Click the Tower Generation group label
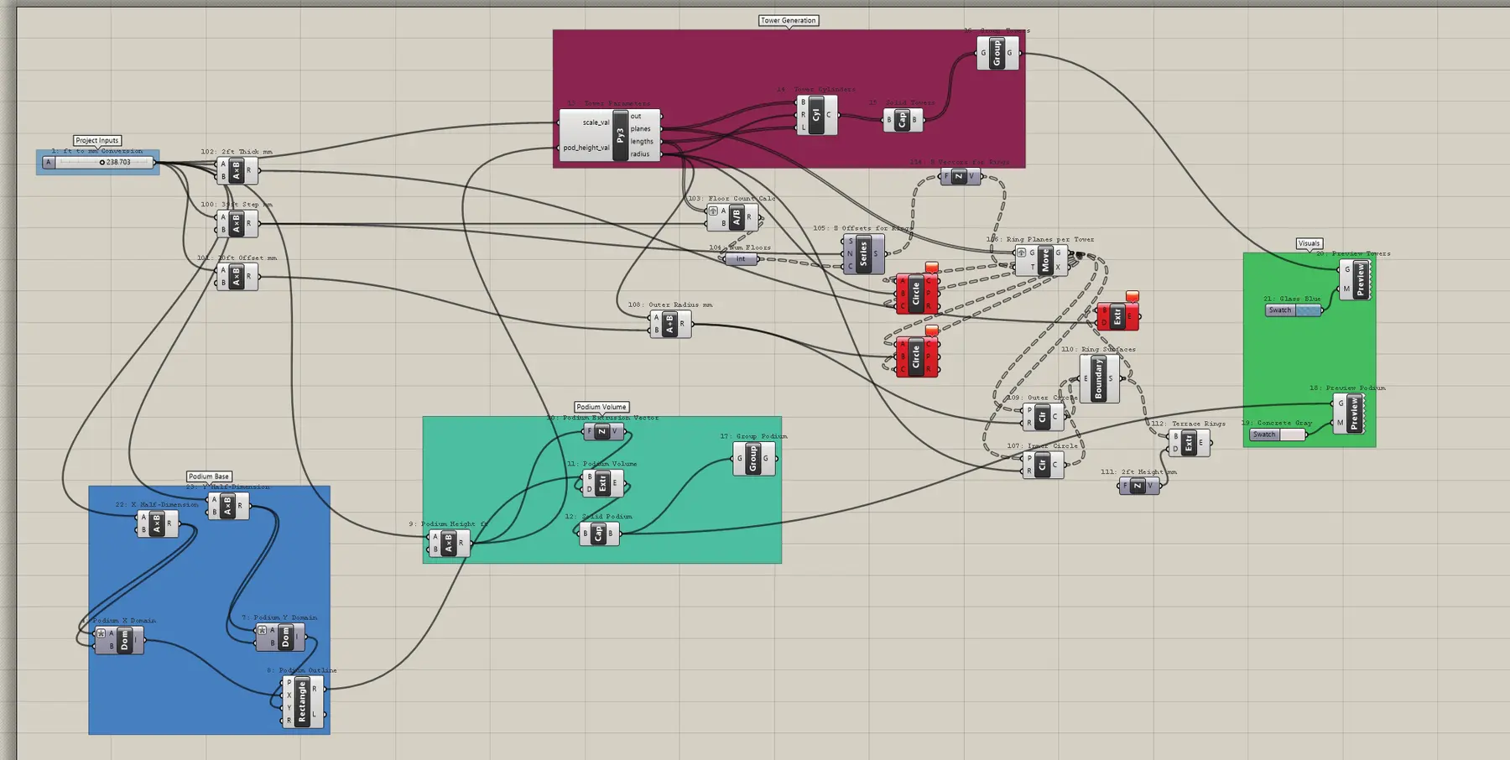Viewport: 1510px width, 760px height. click(x=789, y=20)
